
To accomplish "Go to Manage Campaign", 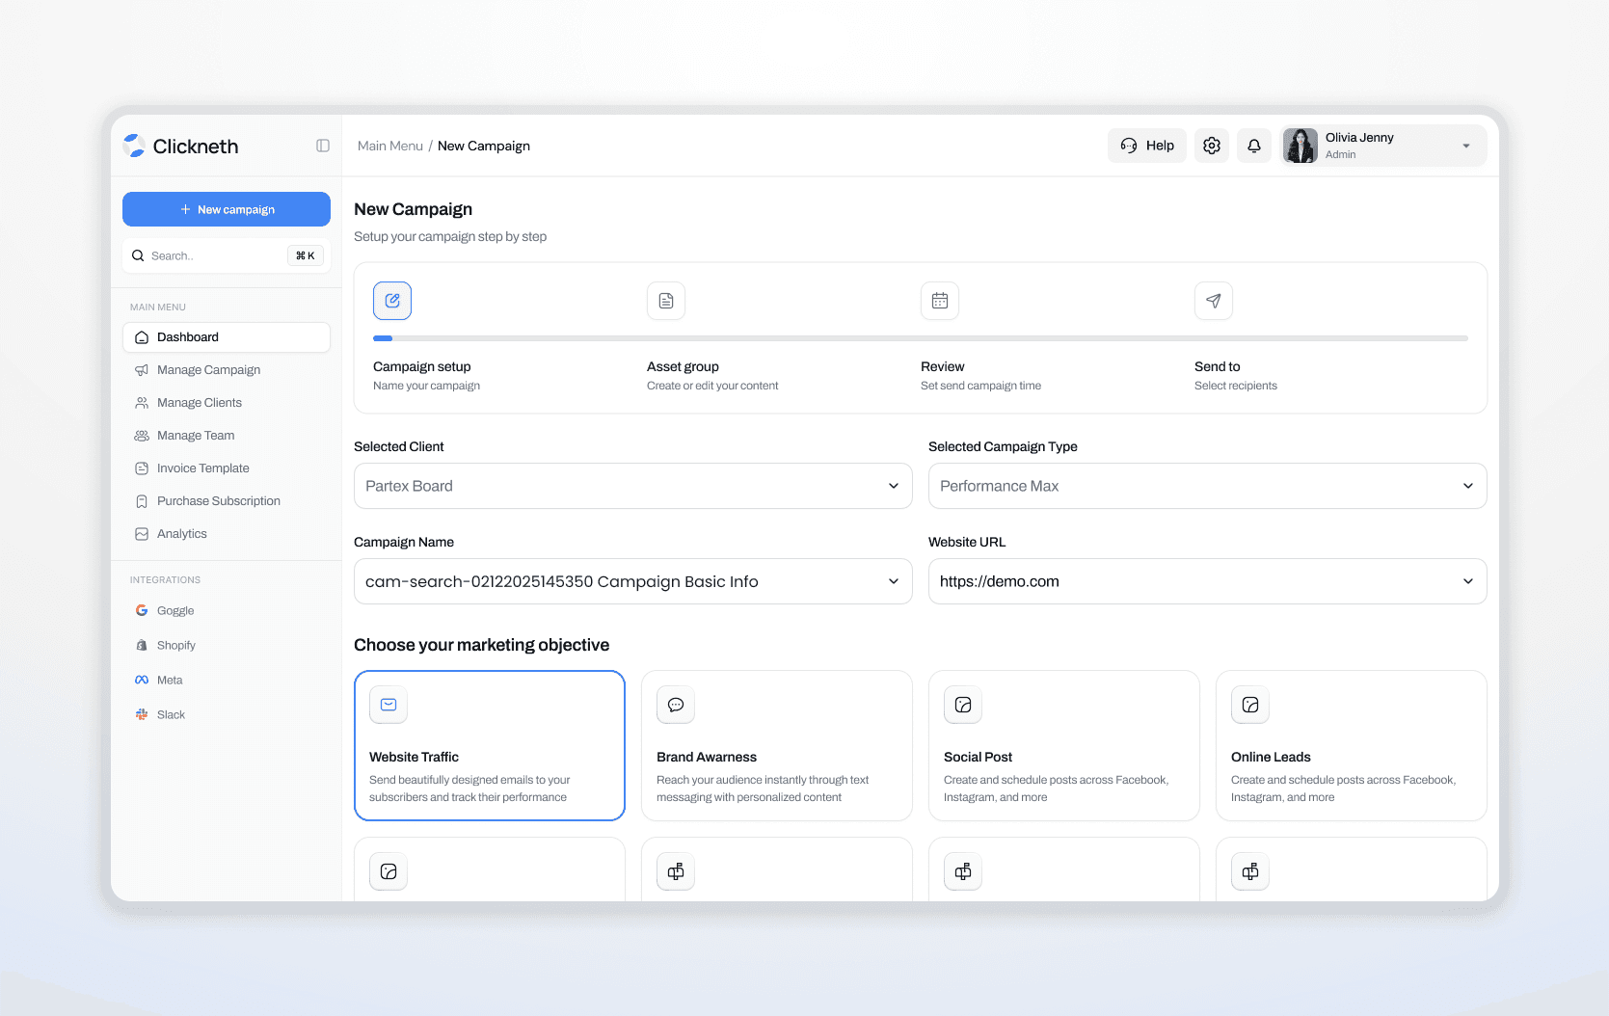I will tap(227, 370).
